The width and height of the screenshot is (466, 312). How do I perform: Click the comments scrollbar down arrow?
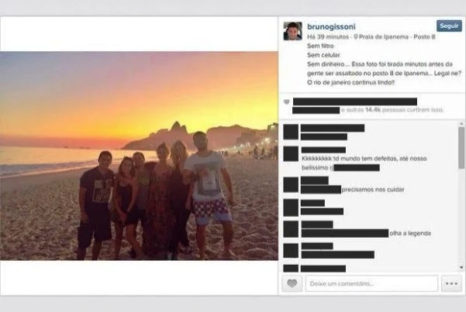pos(461,267)
